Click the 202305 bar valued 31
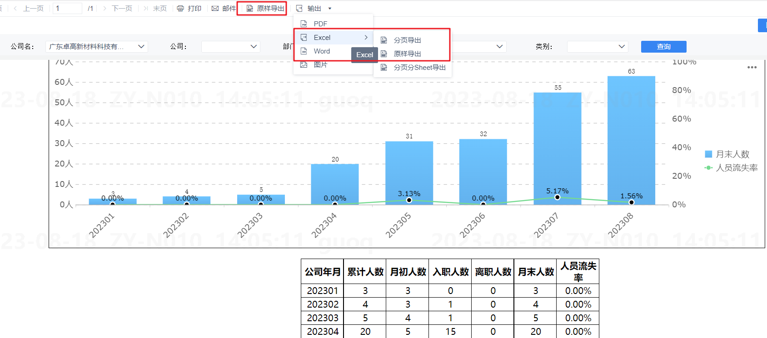 click(409, 173)
